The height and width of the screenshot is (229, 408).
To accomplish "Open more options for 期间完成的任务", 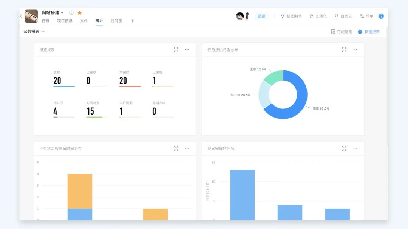I will [355, 148].
